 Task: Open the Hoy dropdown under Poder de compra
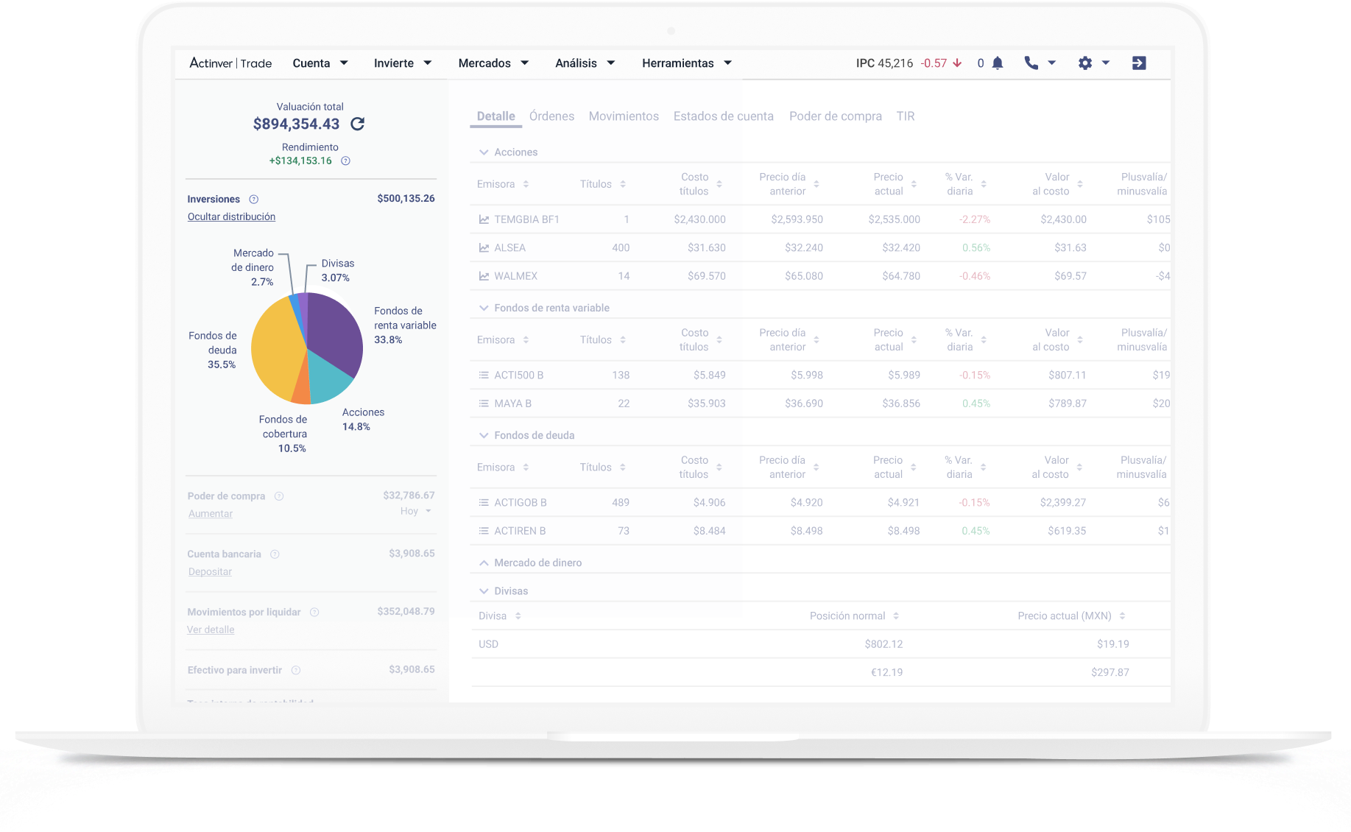[x=415, y=510]
